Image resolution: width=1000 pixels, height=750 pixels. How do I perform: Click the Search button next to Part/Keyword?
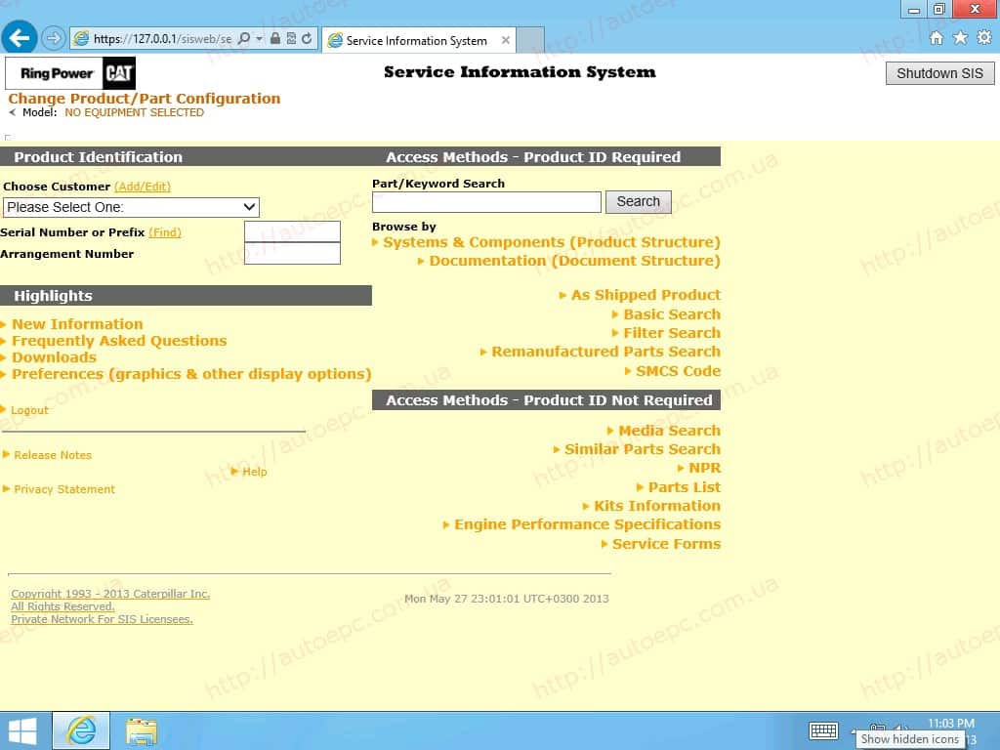click(639, 201)
